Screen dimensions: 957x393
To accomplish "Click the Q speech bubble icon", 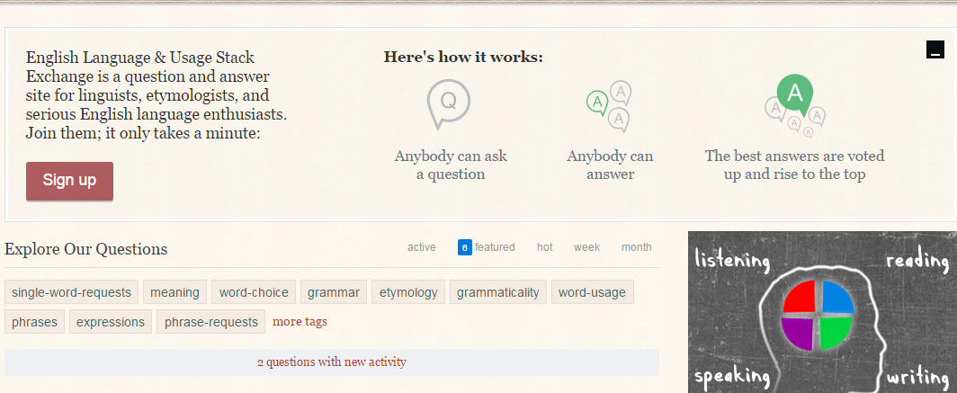I will pyautogui.click(x=448, y=104).
